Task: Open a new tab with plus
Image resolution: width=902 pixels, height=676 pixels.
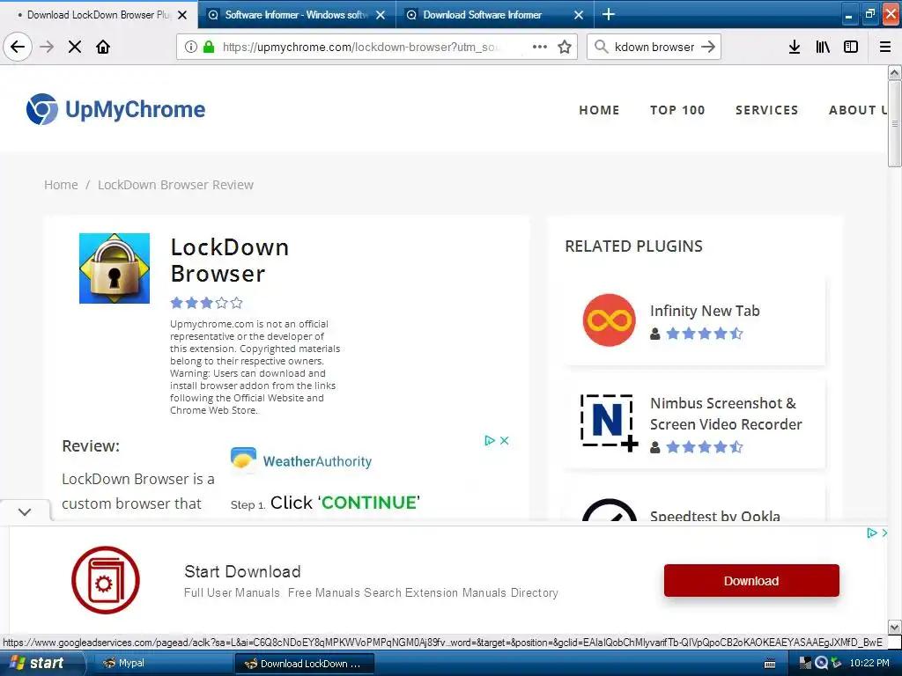Action: pyautogui.click(x=608, y=14)
